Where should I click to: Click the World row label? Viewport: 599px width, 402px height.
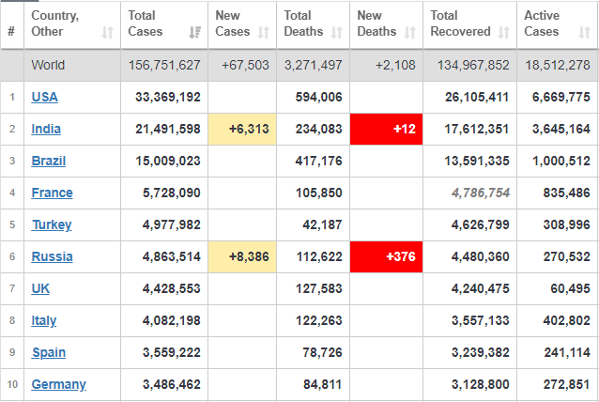(48, 66)
